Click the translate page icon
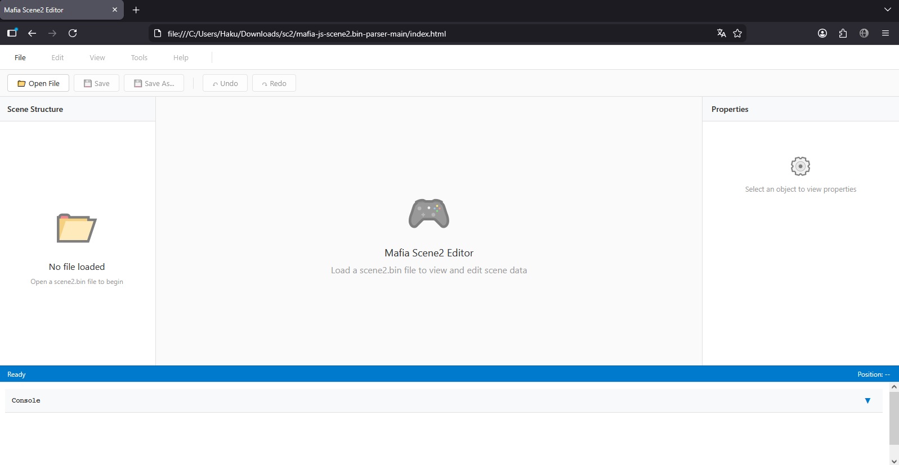The height and width of the screenshot is (465, 899). click(x=721, y=33)
